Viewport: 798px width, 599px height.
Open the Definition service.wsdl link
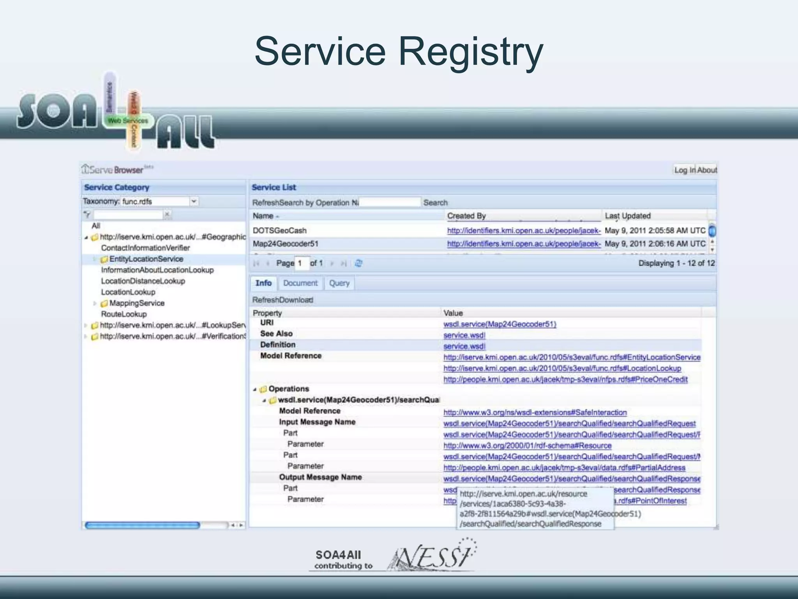(464, 346)
